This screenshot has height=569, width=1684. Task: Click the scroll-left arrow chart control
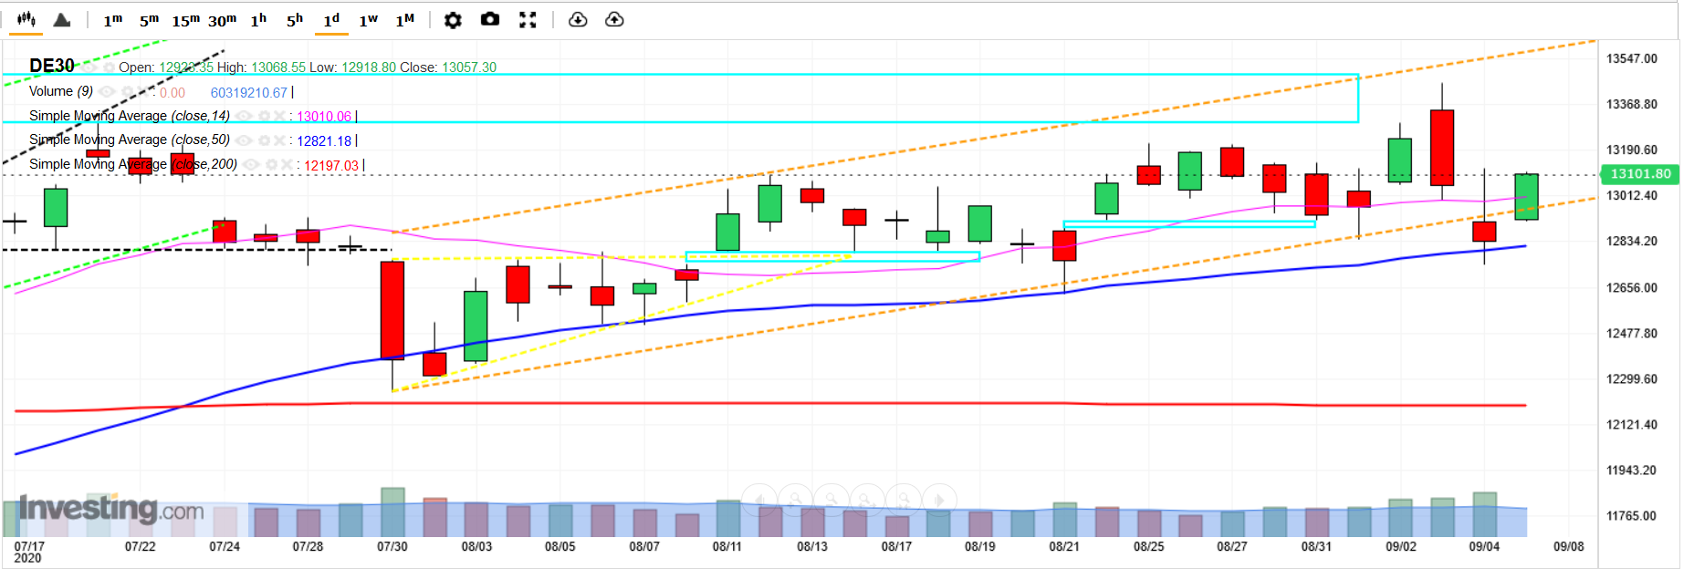759,500
